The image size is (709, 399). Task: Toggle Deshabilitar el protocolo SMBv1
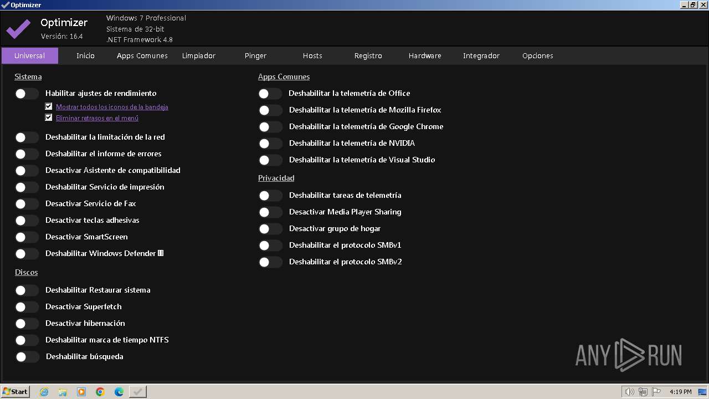[x=270, y=245]
